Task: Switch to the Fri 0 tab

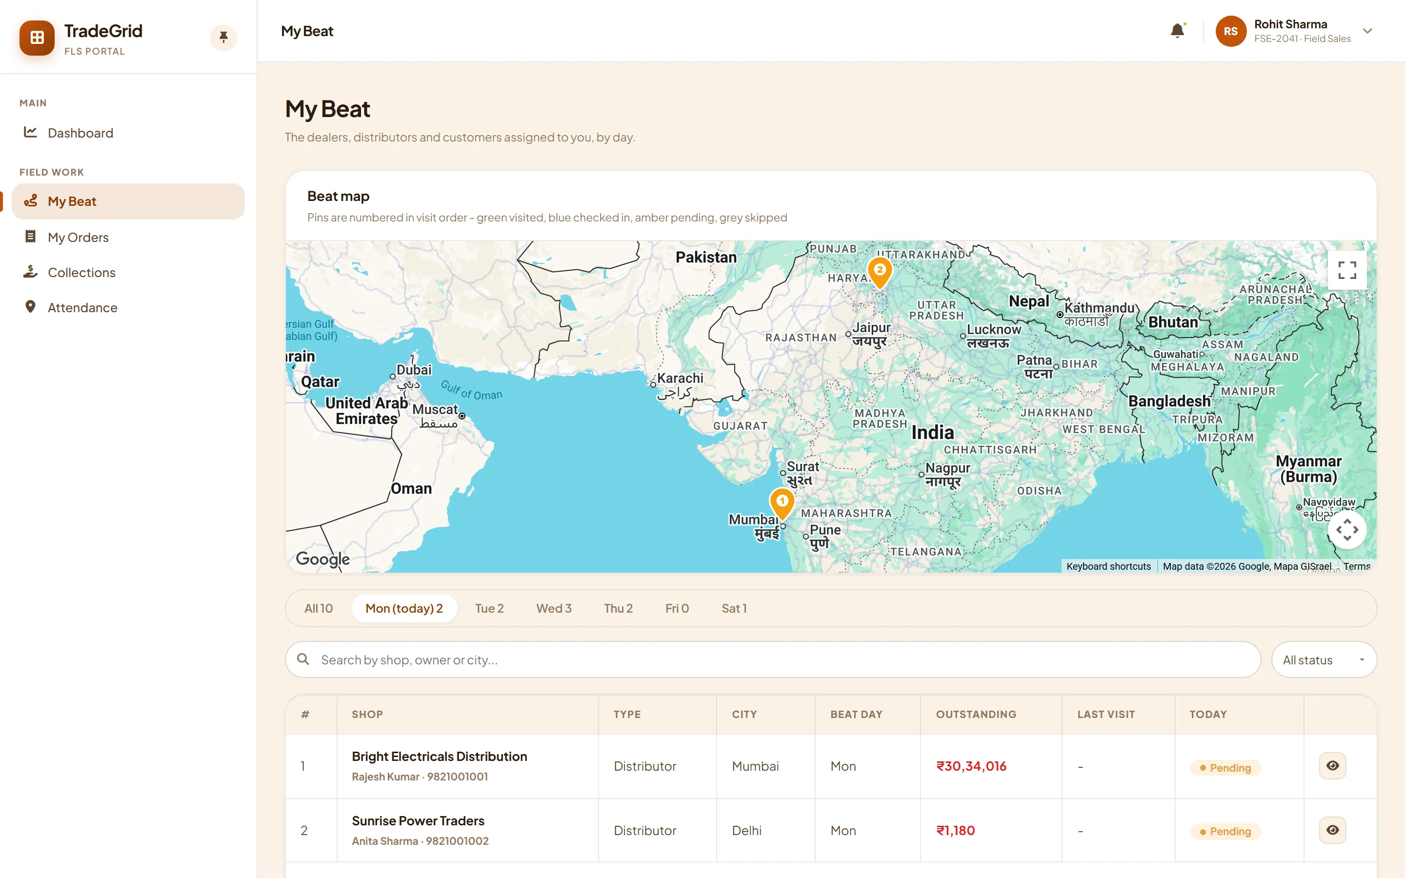Action: point(677,609)
